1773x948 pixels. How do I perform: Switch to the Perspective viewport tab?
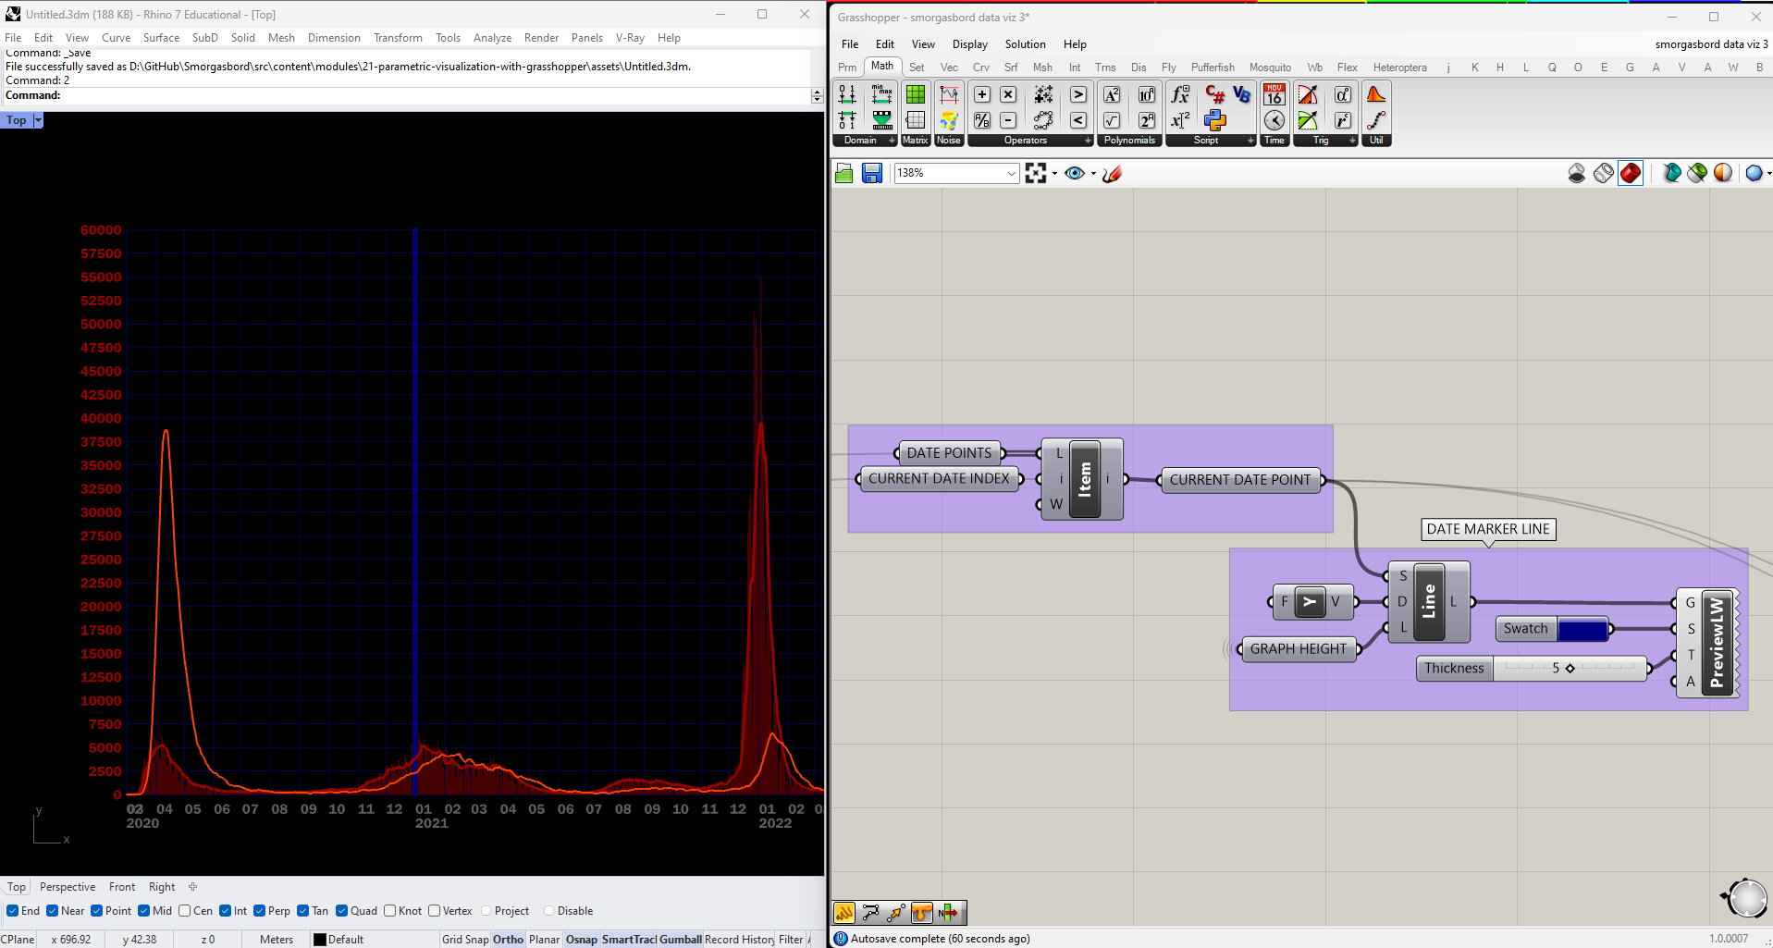coord(68,887)
